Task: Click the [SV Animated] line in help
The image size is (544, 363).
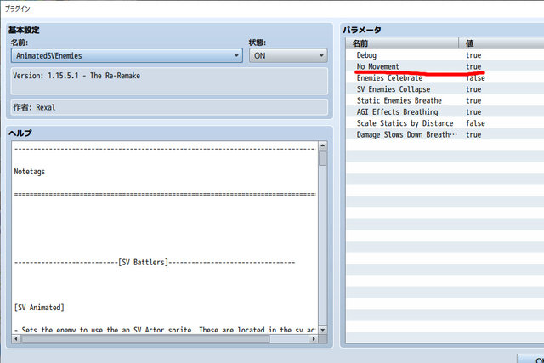Action: coord(39,308)
